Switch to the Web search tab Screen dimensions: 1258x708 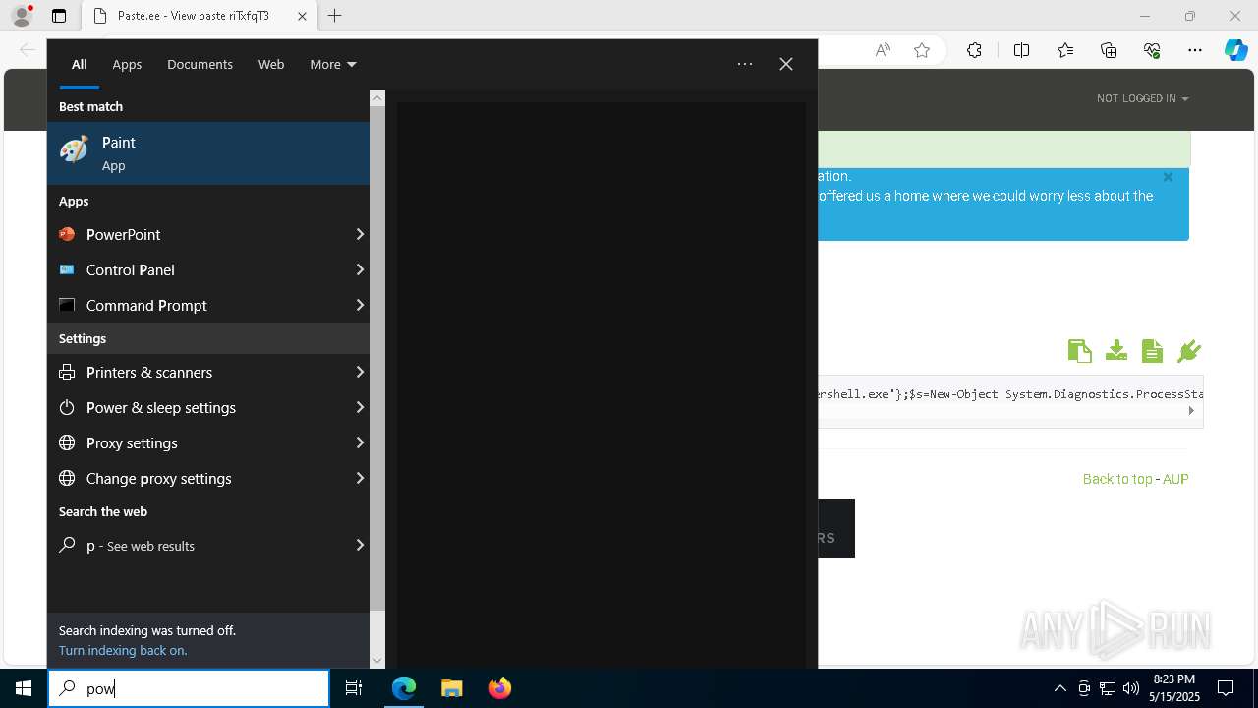click(271, 64)
